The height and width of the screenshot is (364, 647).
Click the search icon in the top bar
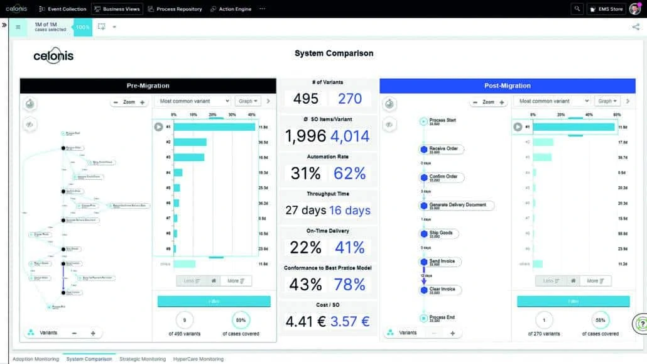(577, 9)
